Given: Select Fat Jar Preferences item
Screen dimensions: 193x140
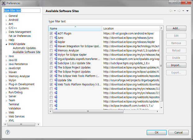Looking at the screenshot, I should click(x=20, y=36).
